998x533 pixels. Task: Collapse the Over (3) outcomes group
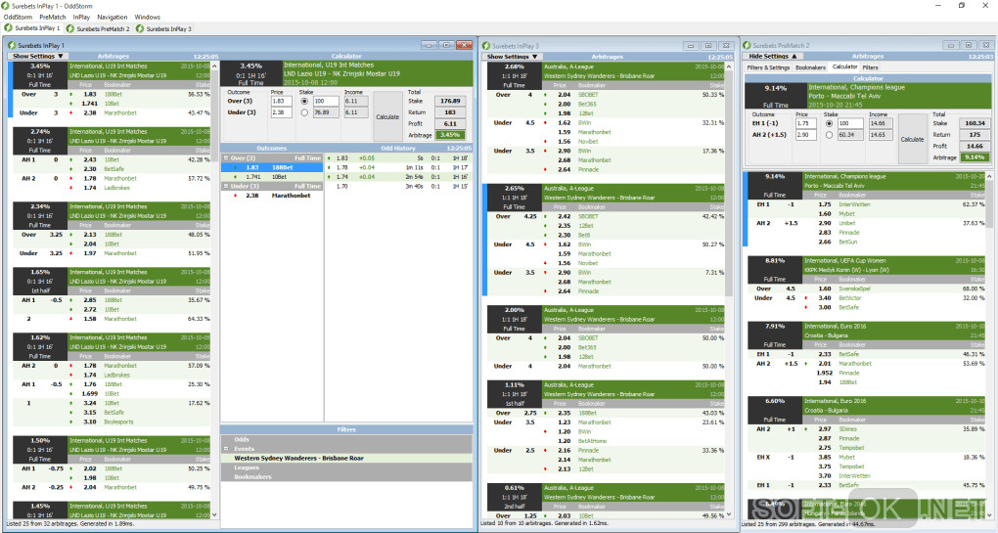tap(225, 157)
